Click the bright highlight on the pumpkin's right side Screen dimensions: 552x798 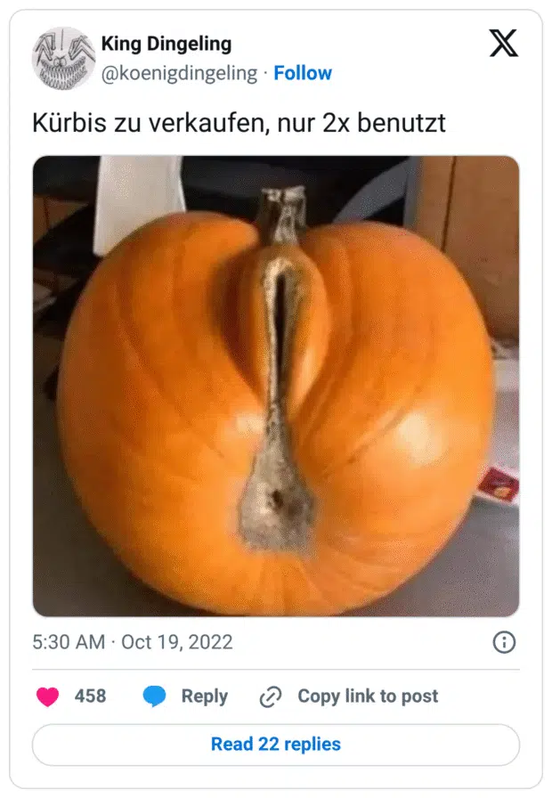(x=418, y=435)
